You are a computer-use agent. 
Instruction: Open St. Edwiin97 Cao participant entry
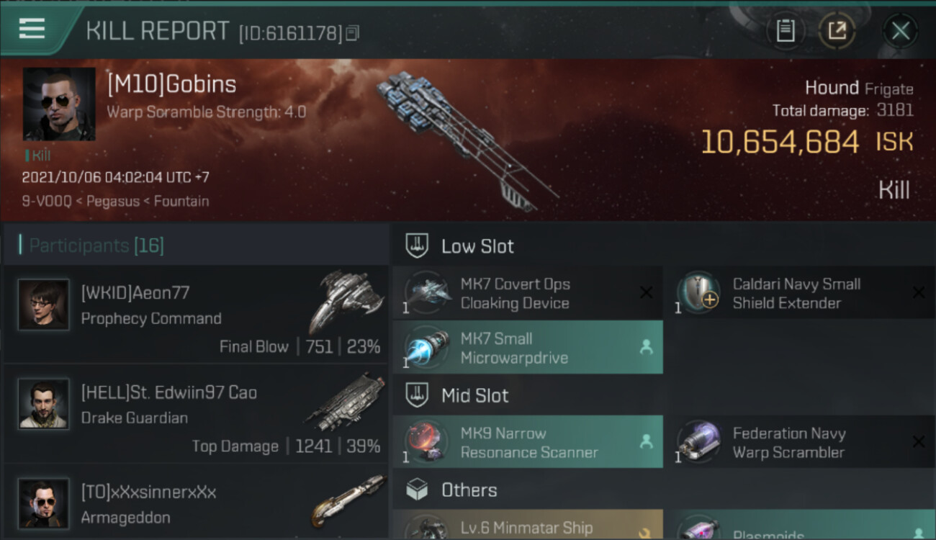[x=196, y=415]
